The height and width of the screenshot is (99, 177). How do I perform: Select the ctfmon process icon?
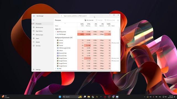pyautogui.click(x=58, y=51)
